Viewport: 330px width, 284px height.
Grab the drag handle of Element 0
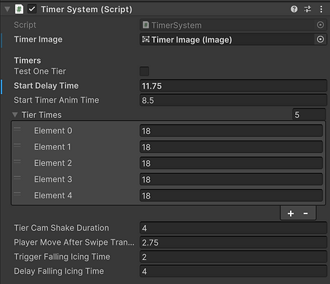(17, 129)
